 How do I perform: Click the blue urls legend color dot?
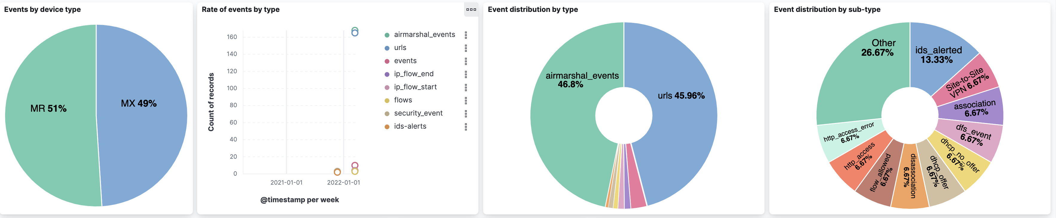[386, 48]
